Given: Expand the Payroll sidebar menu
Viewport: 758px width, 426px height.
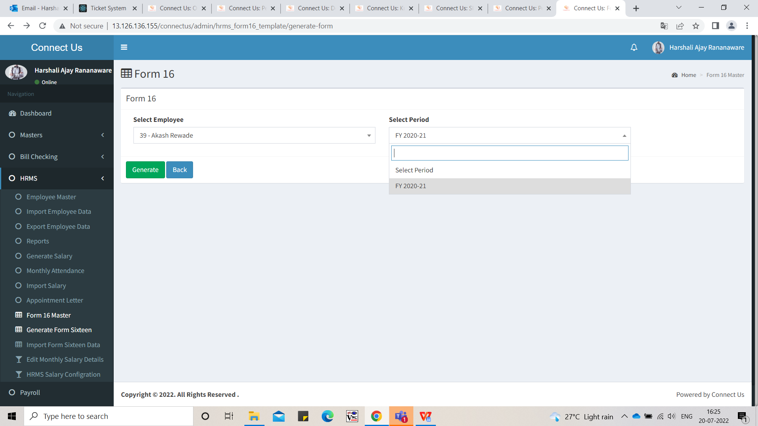Looking at the screenshot, I should [57, 392].
